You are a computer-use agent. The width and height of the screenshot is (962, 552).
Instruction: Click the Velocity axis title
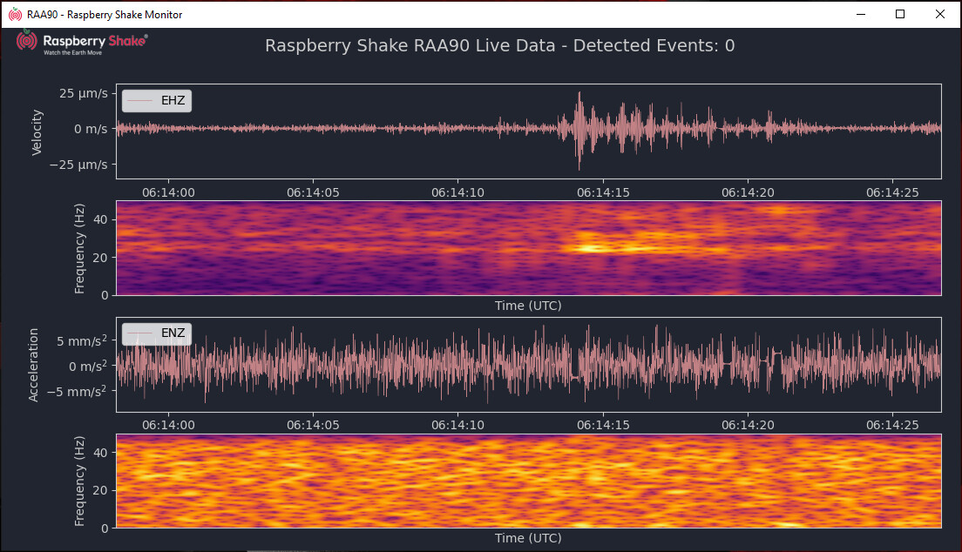(x=37, y=131)
